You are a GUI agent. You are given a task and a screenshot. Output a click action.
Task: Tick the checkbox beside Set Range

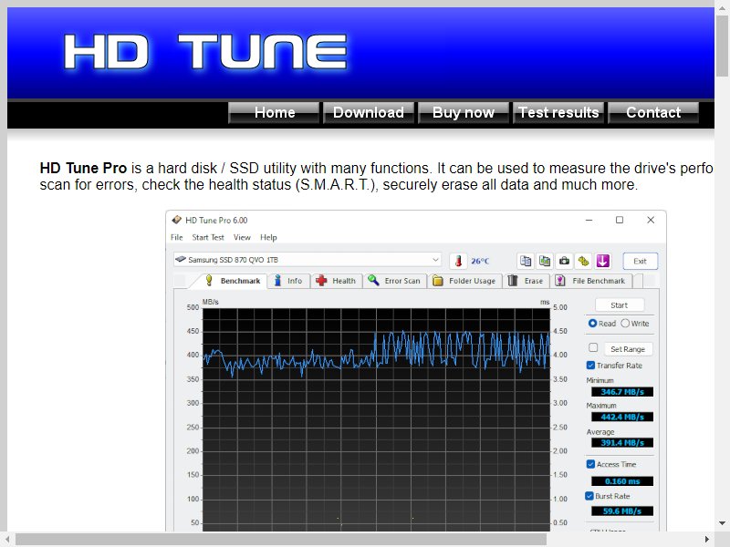point(593,347)
